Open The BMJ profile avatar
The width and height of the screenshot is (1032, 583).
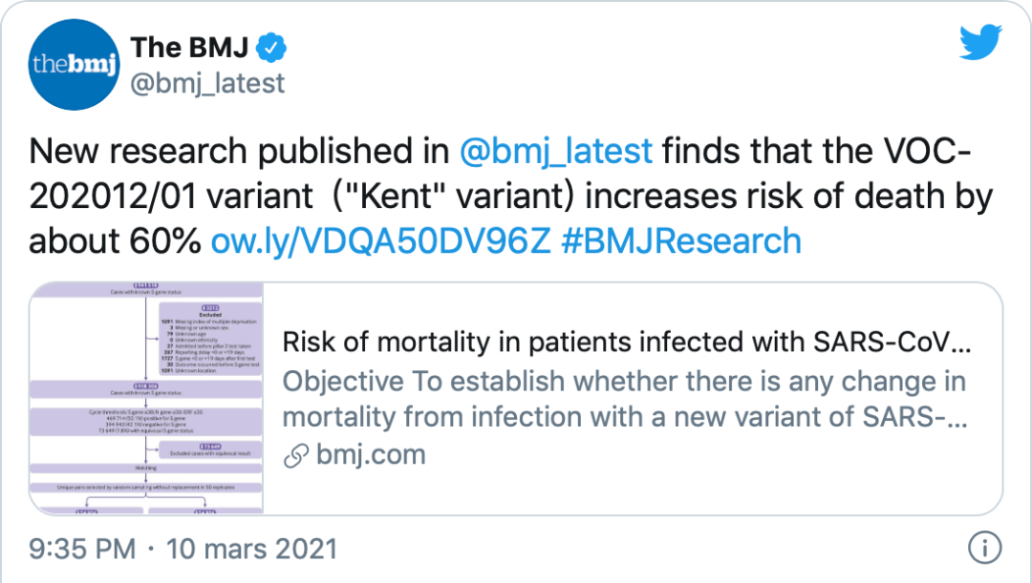pos(74,64)
